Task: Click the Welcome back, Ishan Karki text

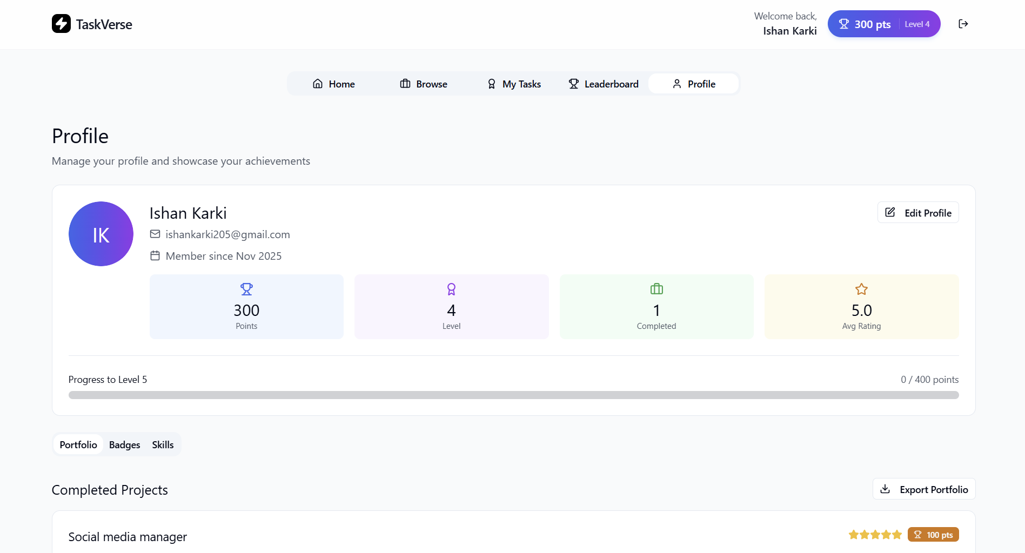Action: click(785, 24)
